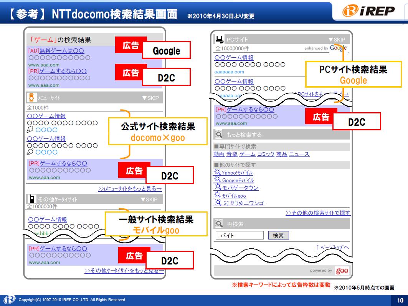The height and width of the screenshot is (306, 408).
Task: Open ニワンゴ search link
Action: tap(244, 203)
